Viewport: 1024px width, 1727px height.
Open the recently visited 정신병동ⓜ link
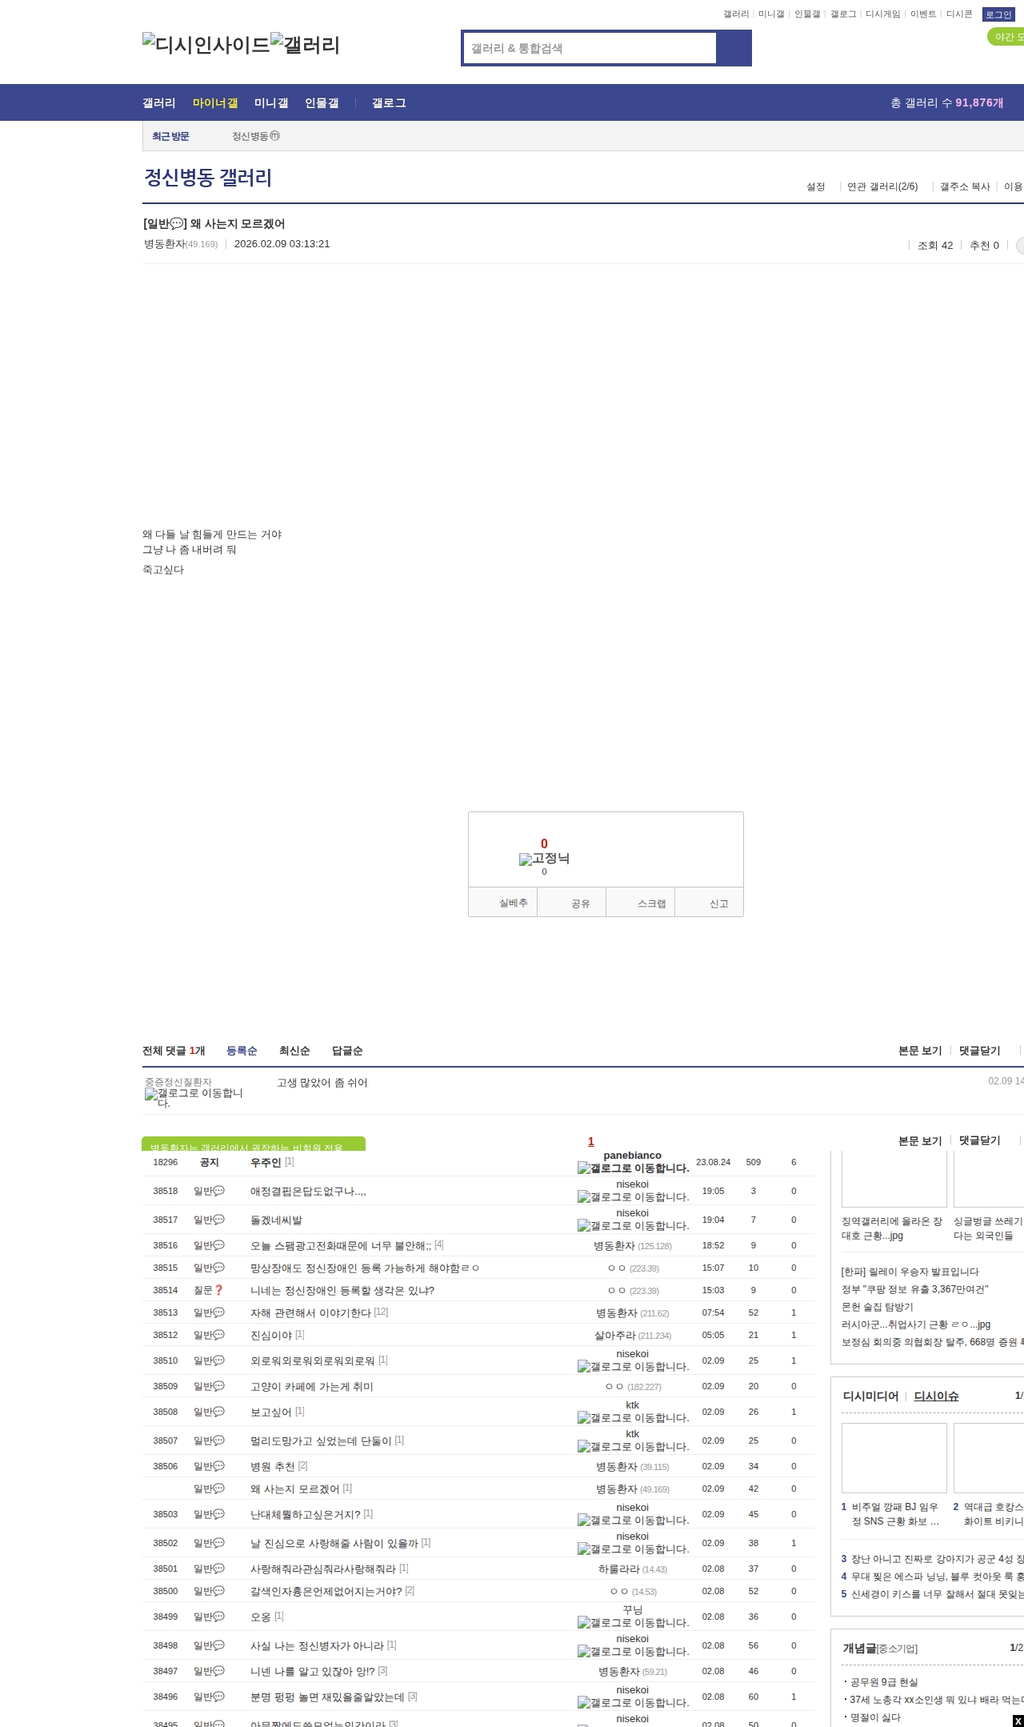256,137
